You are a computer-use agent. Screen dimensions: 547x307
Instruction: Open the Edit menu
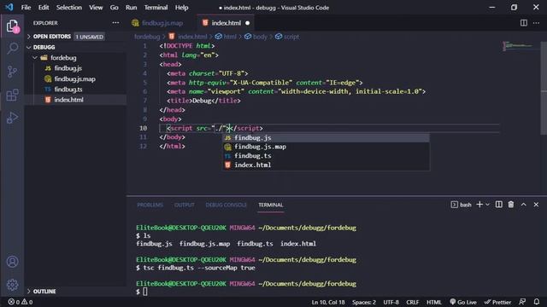pyautogui.click(x=44, y=8)
